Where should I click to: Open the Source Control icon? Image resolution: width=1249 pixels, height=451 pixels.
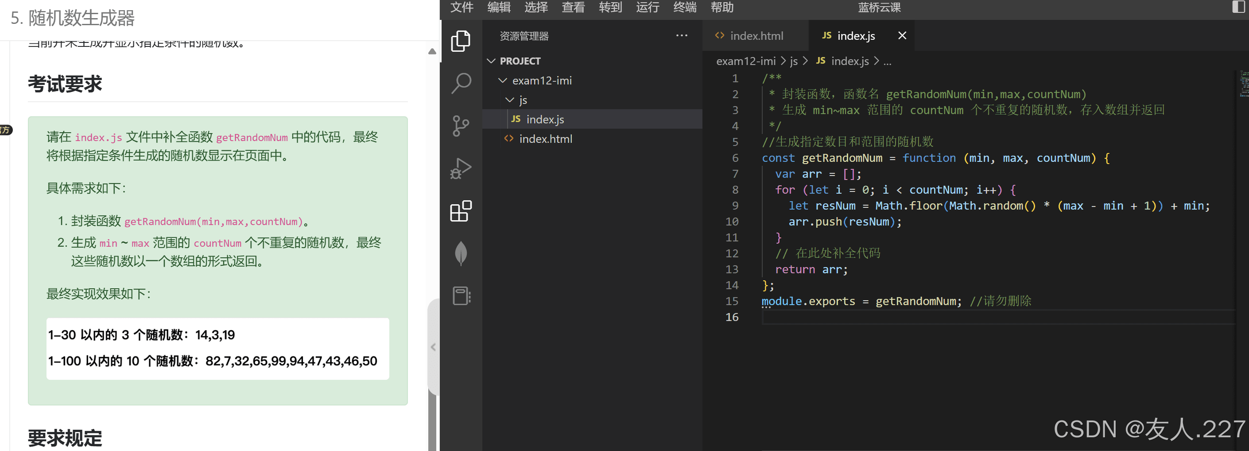[461, 125]
